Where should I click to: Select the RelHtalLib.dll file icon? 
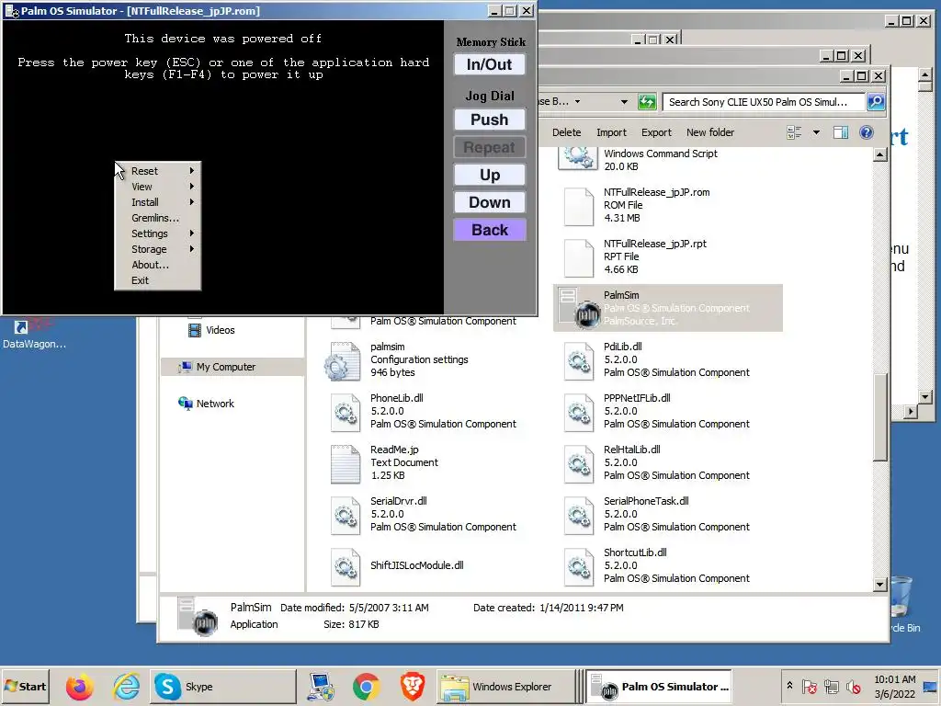[x=579, y=463]
